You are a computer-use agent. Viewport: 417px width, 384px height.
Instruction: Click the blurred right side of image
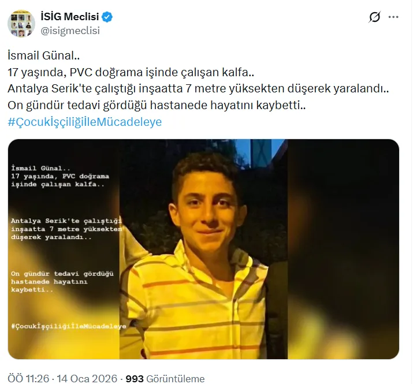(x=343, y=249)
